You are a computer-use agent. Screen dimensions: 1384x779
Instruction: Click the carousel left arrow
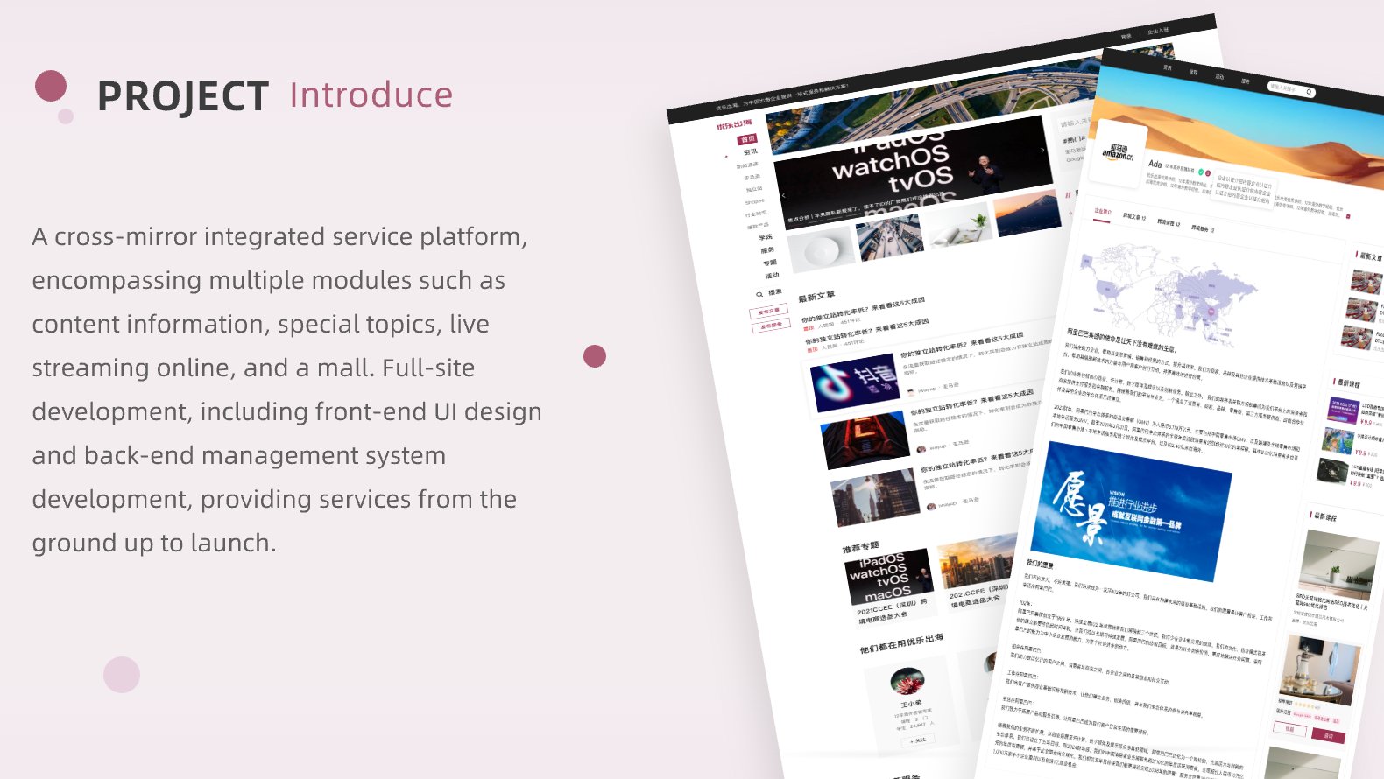pyautogui.click(x=783, y=195)
